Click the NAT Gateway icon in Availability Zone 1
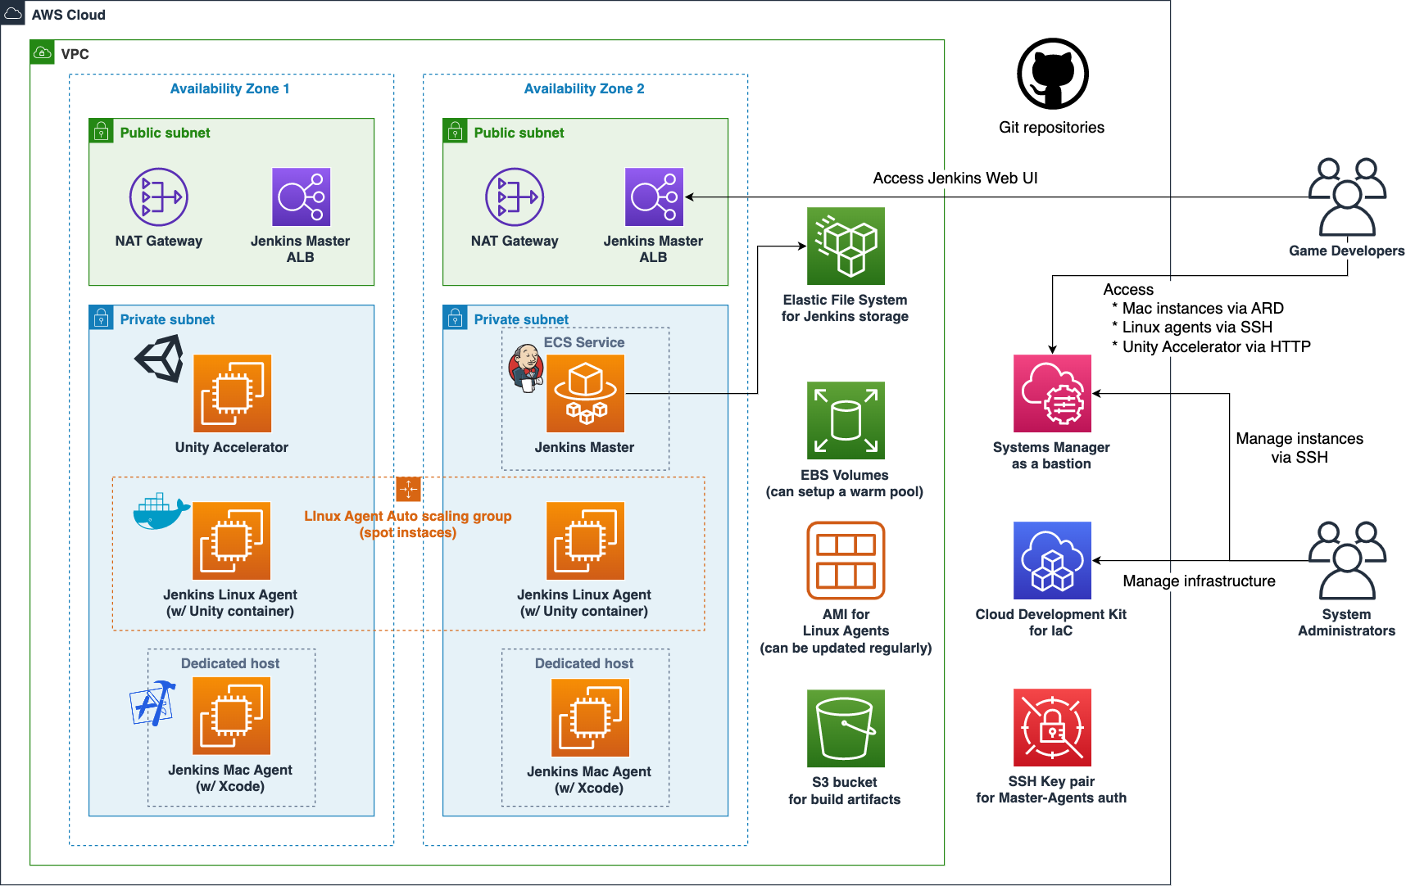Image resolution: width=1406 pixels, height=886 pixels. pos(159,197)
